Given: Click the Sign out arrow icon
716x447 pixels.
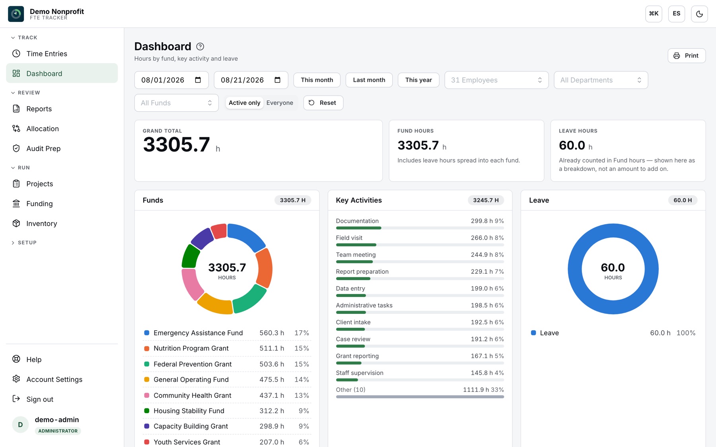Looking at the screenshot, I should (x=16, y=399).
